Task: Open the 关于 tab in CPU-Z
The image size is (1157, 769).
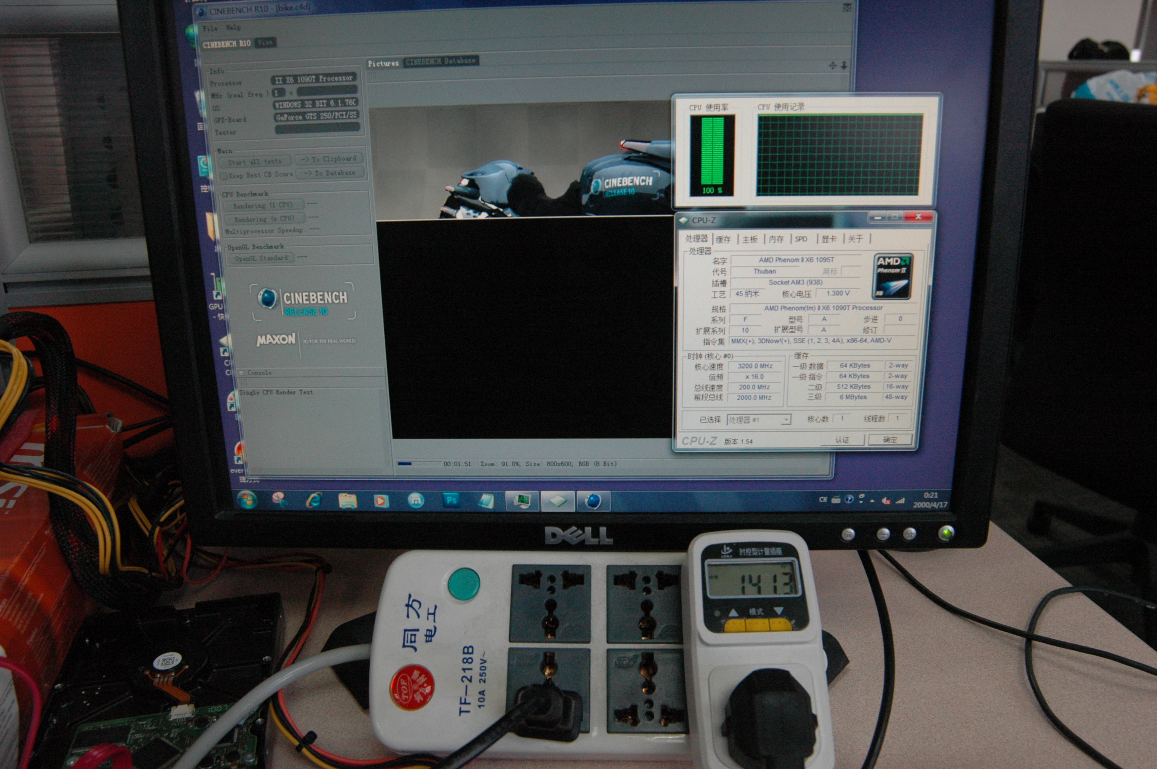Action: coord(855,238)
